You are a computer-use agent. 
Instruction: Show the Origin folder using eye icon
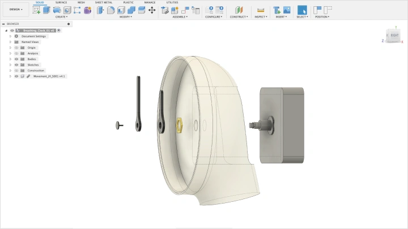point(16,47)
